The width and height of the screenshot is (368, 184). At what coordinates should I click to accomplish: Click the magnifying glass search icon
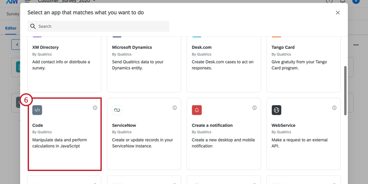pos(33,26)
